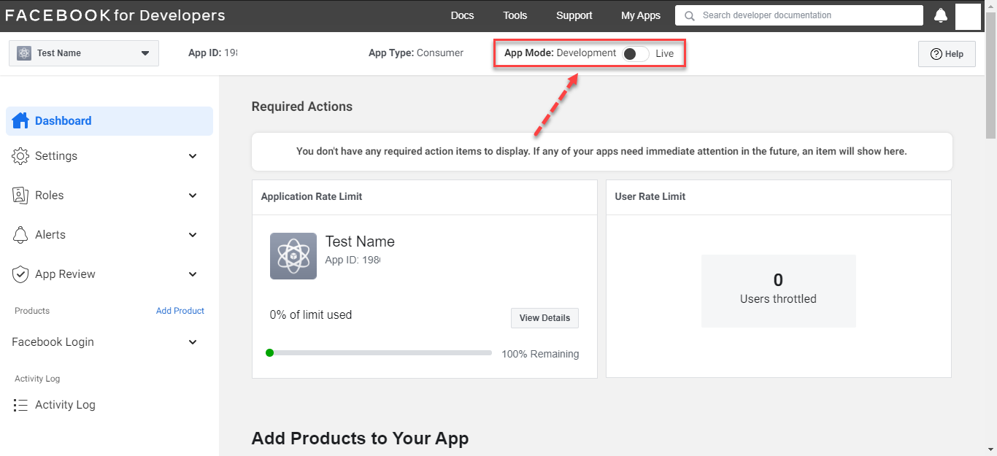Image resolution: width=997 pixels, height=456 pixels.
Task: Select Dashboard in the sidebar
Action: point(109,121)
